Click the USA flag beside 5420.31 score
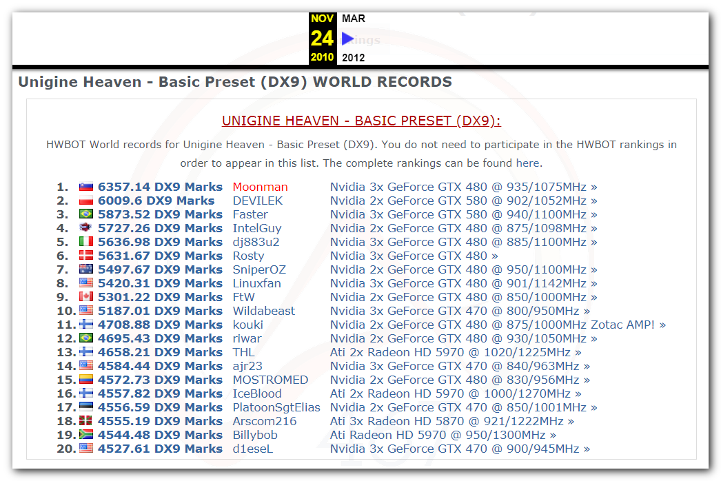Image resolution: width=721 pixels, height=481 pixels. [x=86, y=283]
